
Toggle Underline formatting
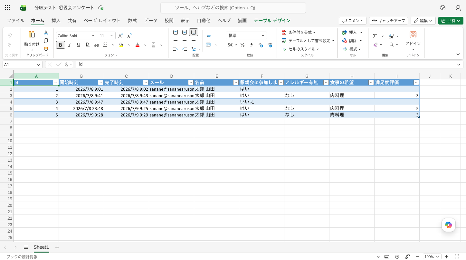point(79,45)
